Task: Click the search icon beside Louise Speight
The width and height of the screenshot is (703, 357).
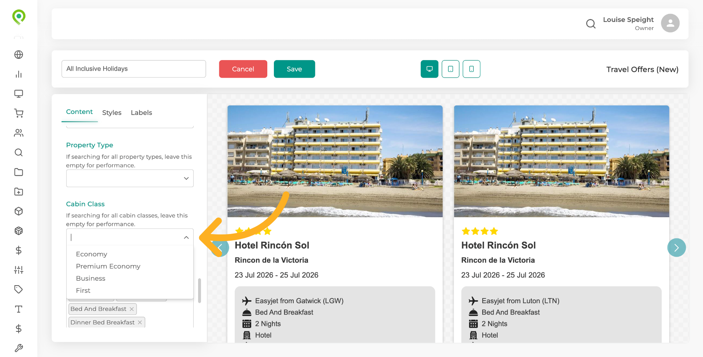Action: point(591,24)
